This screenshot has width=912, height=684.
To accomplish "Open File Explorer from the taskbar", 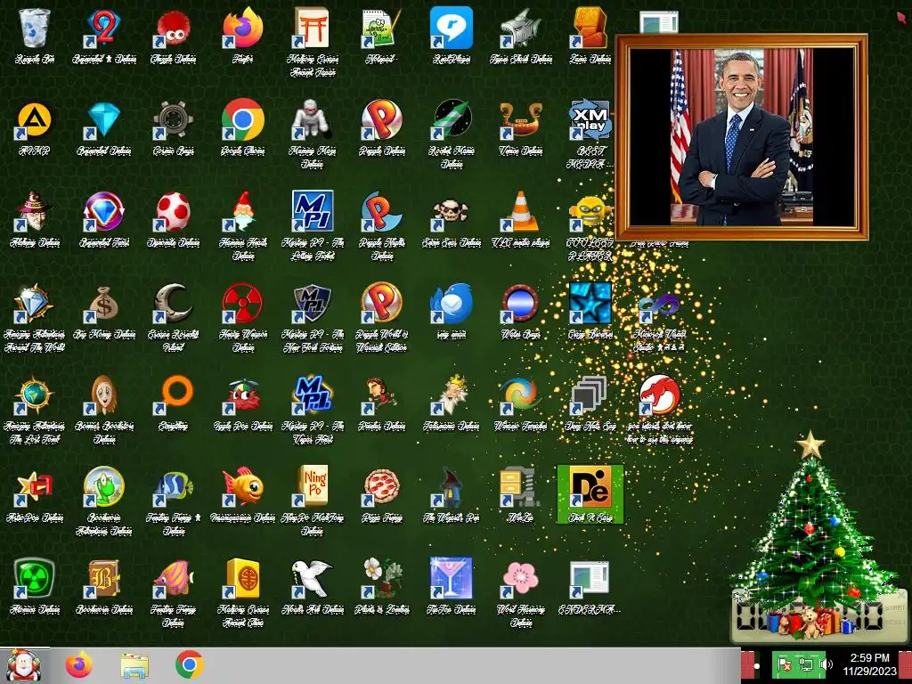I will click(x=134, y=665).
